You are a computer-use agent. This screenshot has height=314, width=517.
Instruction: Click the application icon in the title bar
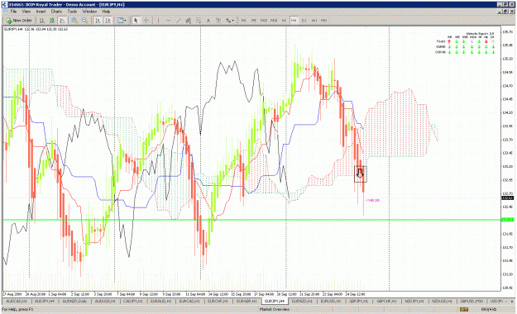[x=4, y=5]
